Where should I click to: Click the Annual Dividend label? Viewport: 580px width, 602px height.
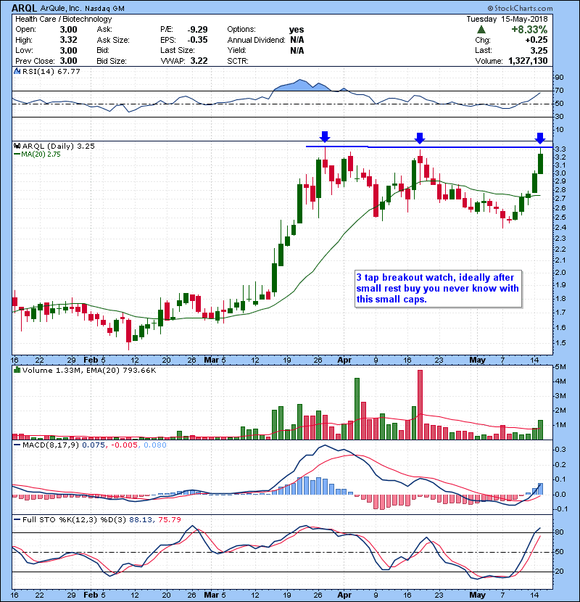click(257, 40)
